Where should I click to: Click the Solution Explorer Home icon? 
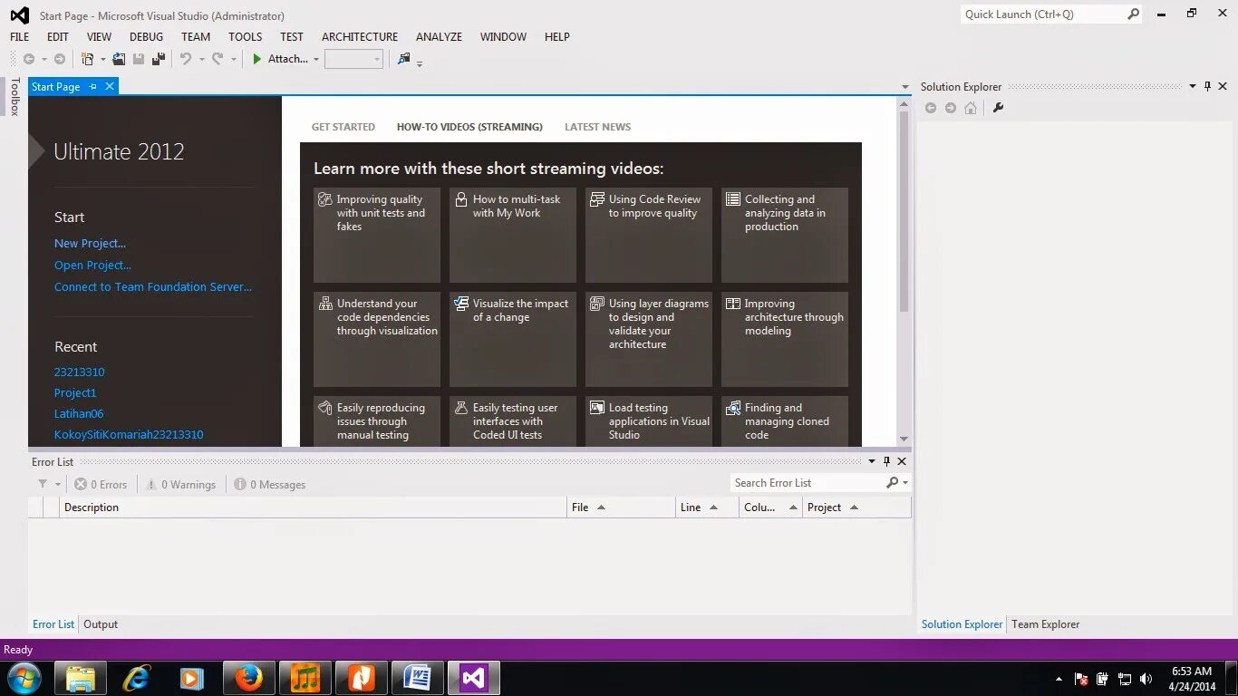click(971, 108)
